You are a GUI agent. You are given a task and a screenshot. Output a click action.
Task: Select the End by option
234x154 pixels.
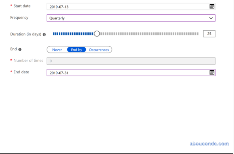click(77, 50)
